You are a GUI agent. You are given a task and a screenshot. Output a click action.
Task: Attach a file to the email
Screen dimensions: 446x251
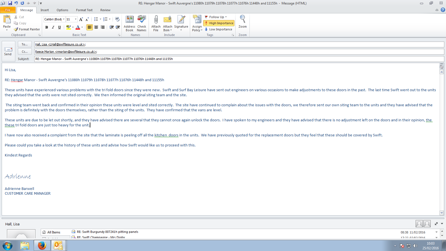coord(156,23)
